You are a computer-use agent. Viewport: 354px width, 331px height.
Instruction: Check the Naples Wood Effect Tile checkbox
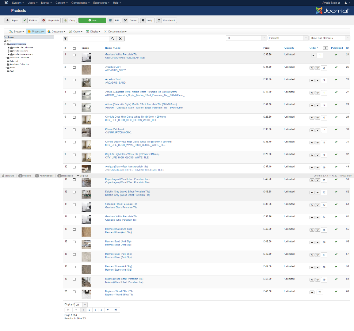(74, 292)
